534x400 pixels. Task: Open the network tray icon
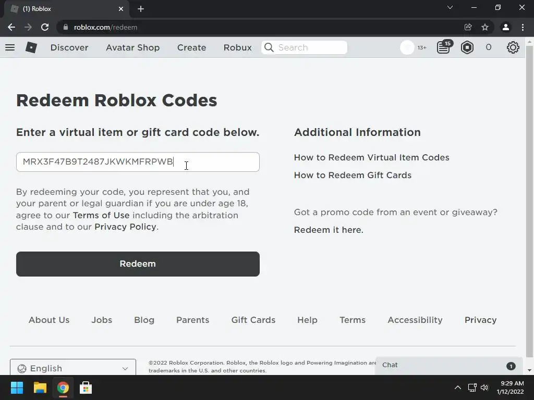point(472,387)
